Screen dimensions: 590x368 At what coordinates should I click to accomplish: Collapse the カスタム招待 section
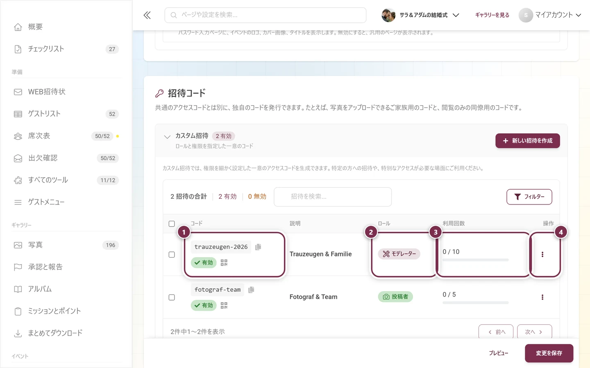coord(167,137)
